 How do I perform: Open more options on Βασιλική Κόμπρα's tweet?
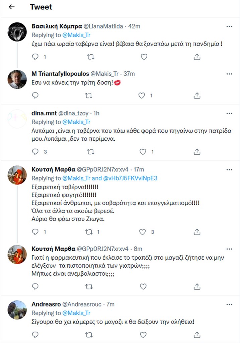pos(229,26)
